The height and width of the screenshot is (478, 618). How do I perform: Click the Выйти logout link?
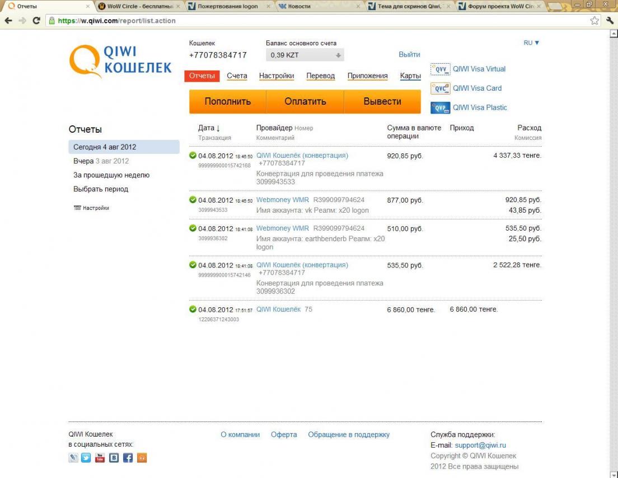tap(409, 55)
